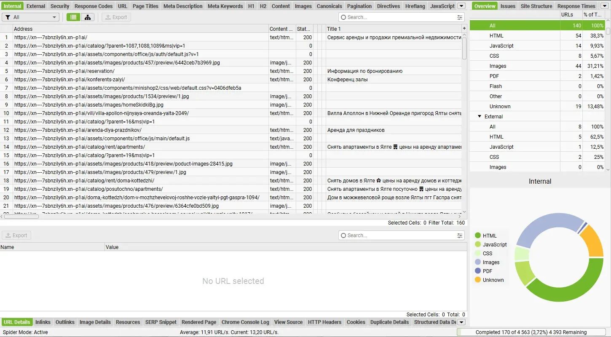Open the Inlinks bottom tab
Viewport: 611px width, 337px height.
(x=43, y=322)
